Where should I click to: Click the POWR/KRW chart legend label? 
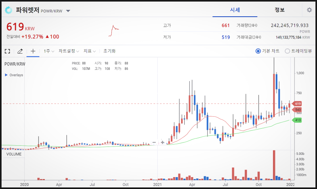15,64
